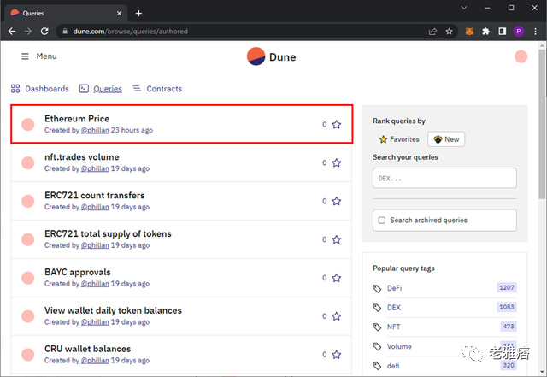Close the Queries browser tab
The image size is (547, 377).
tap(119, 14)
